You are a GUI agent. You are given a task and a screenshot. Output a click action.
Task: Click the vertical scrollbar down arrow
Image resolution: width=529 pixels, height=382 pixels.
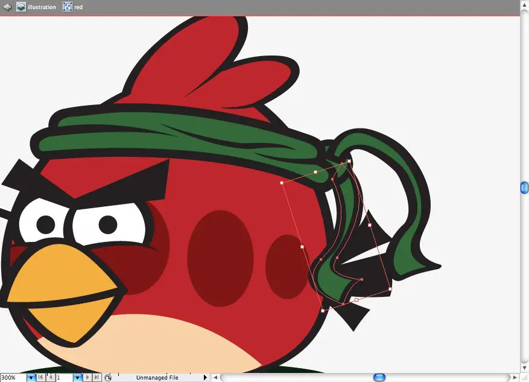(x=524, y=368)
